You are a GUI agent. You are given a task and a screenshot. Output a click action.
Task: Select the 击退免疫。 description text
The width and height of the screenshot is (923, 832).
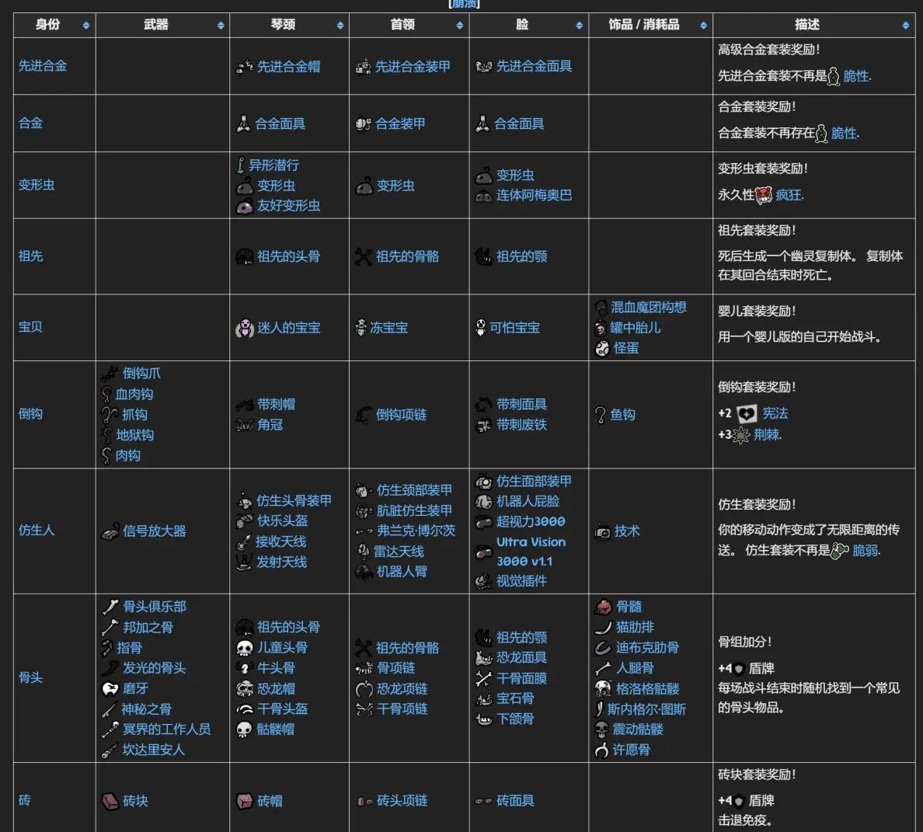(744, 821)
